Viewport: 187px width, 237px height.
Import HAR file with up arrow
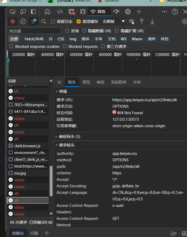[x=141, y=22]
